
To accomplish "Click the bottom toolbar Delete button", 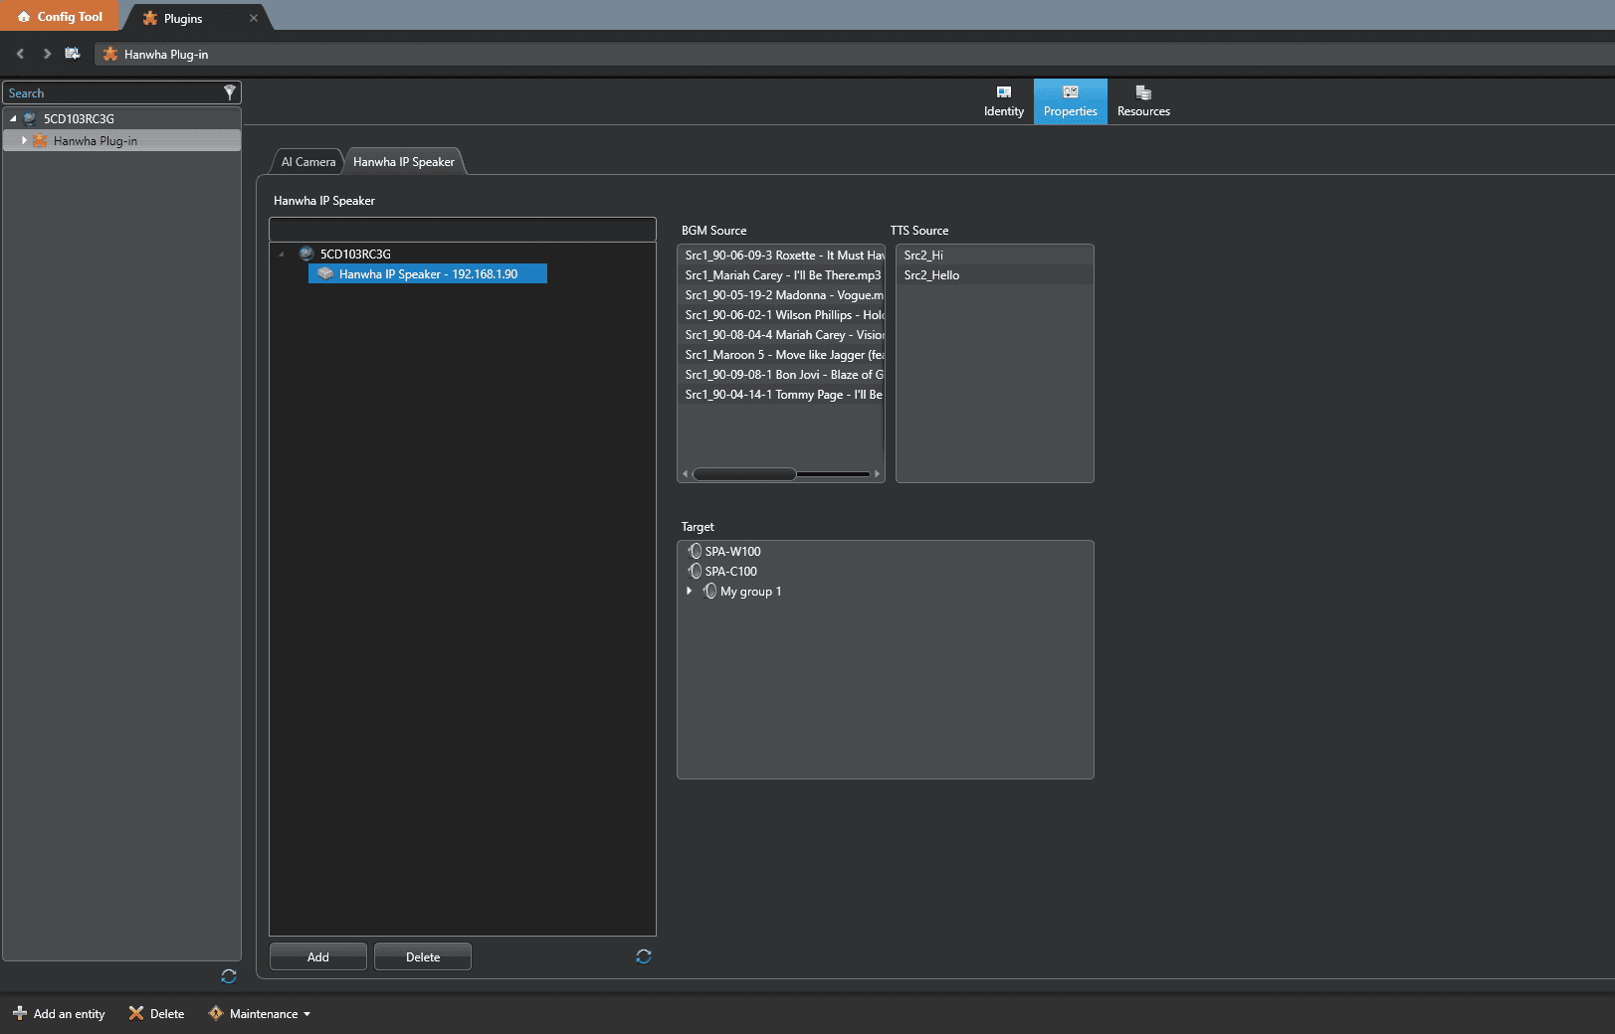I will (156, 1014).
